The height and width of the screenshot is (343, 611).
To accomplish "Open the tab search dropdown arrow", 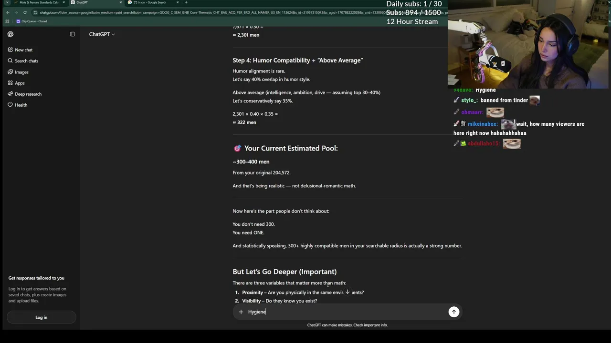I will click(x=7, y=2).
